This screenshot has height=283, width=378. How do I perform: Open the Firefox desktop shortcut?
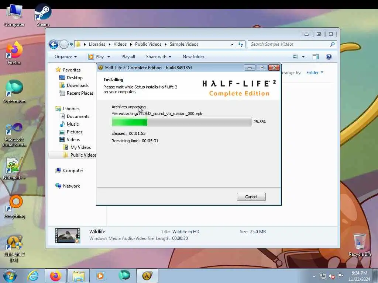[x=14, y=53]
